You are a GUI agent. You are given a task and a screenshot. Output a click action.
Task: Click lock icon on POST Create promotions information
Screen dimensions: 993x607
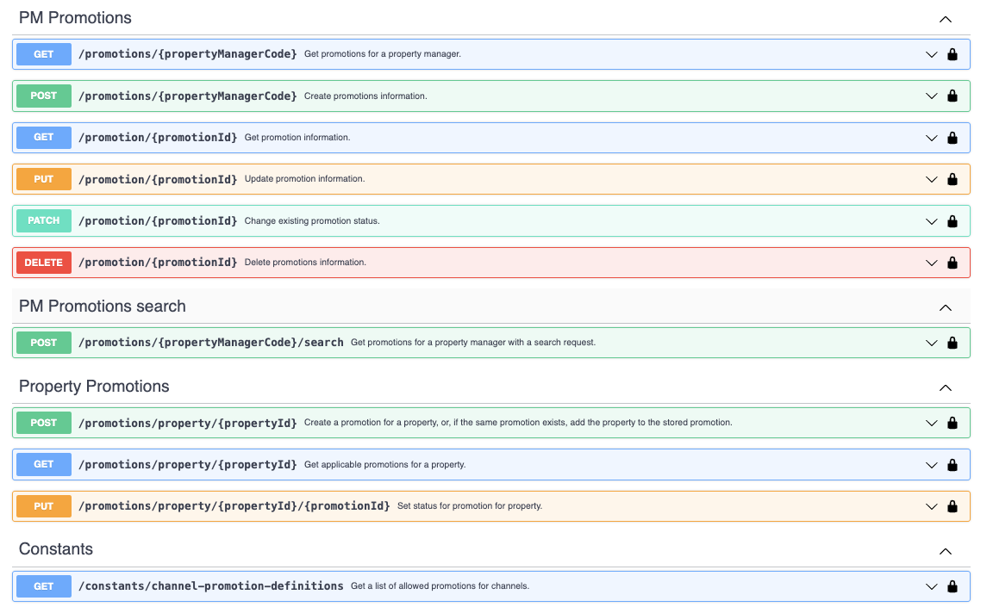tap(952, 96)
